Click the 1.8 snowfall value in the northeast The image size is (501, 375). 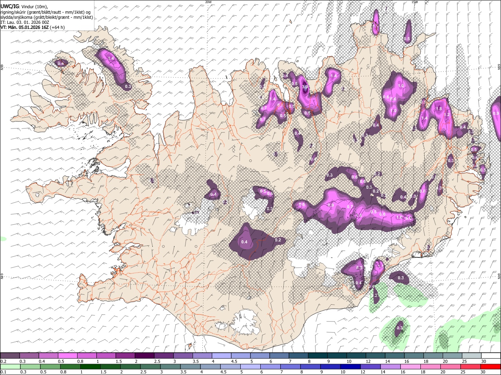439,109
